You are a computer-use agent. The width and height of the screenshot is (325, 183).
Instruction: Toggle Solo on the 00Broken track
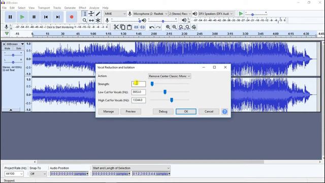point(19,48)
